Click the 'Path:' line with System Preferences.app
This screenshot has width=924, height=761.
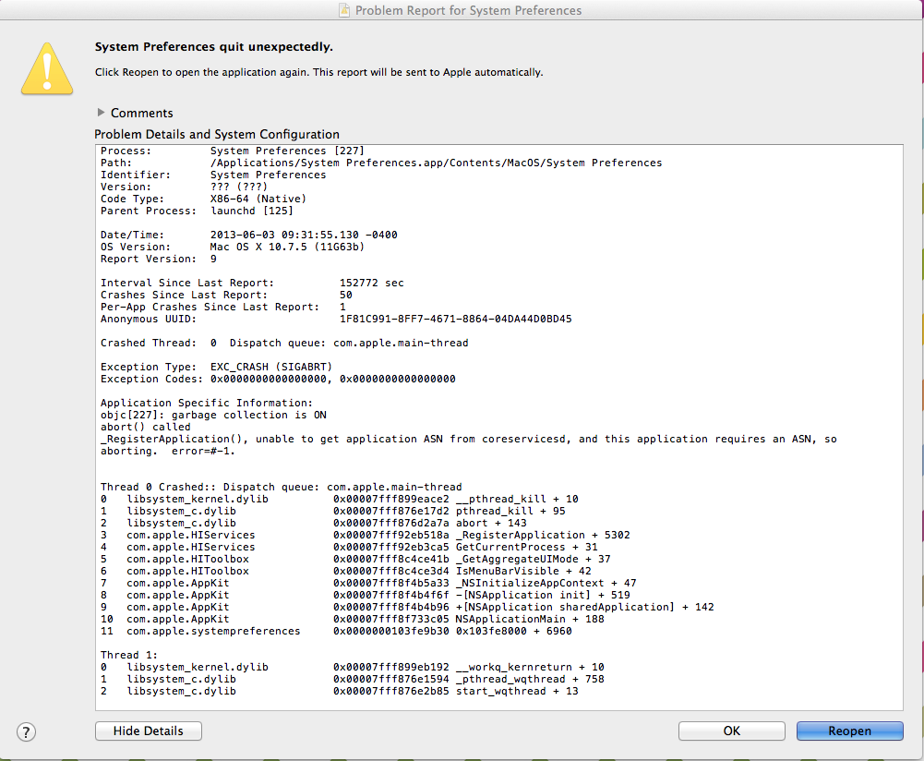[381, 163]
